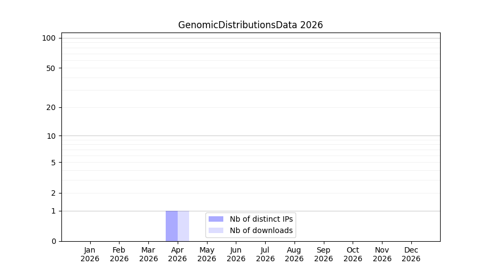Click the Nb of distinct IPs legend label

261,219
